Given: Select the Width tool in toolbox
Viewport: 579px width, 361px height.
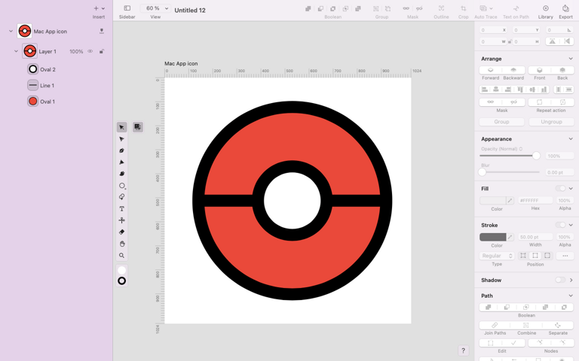Looking at the screenshot, I should point(121,220).
